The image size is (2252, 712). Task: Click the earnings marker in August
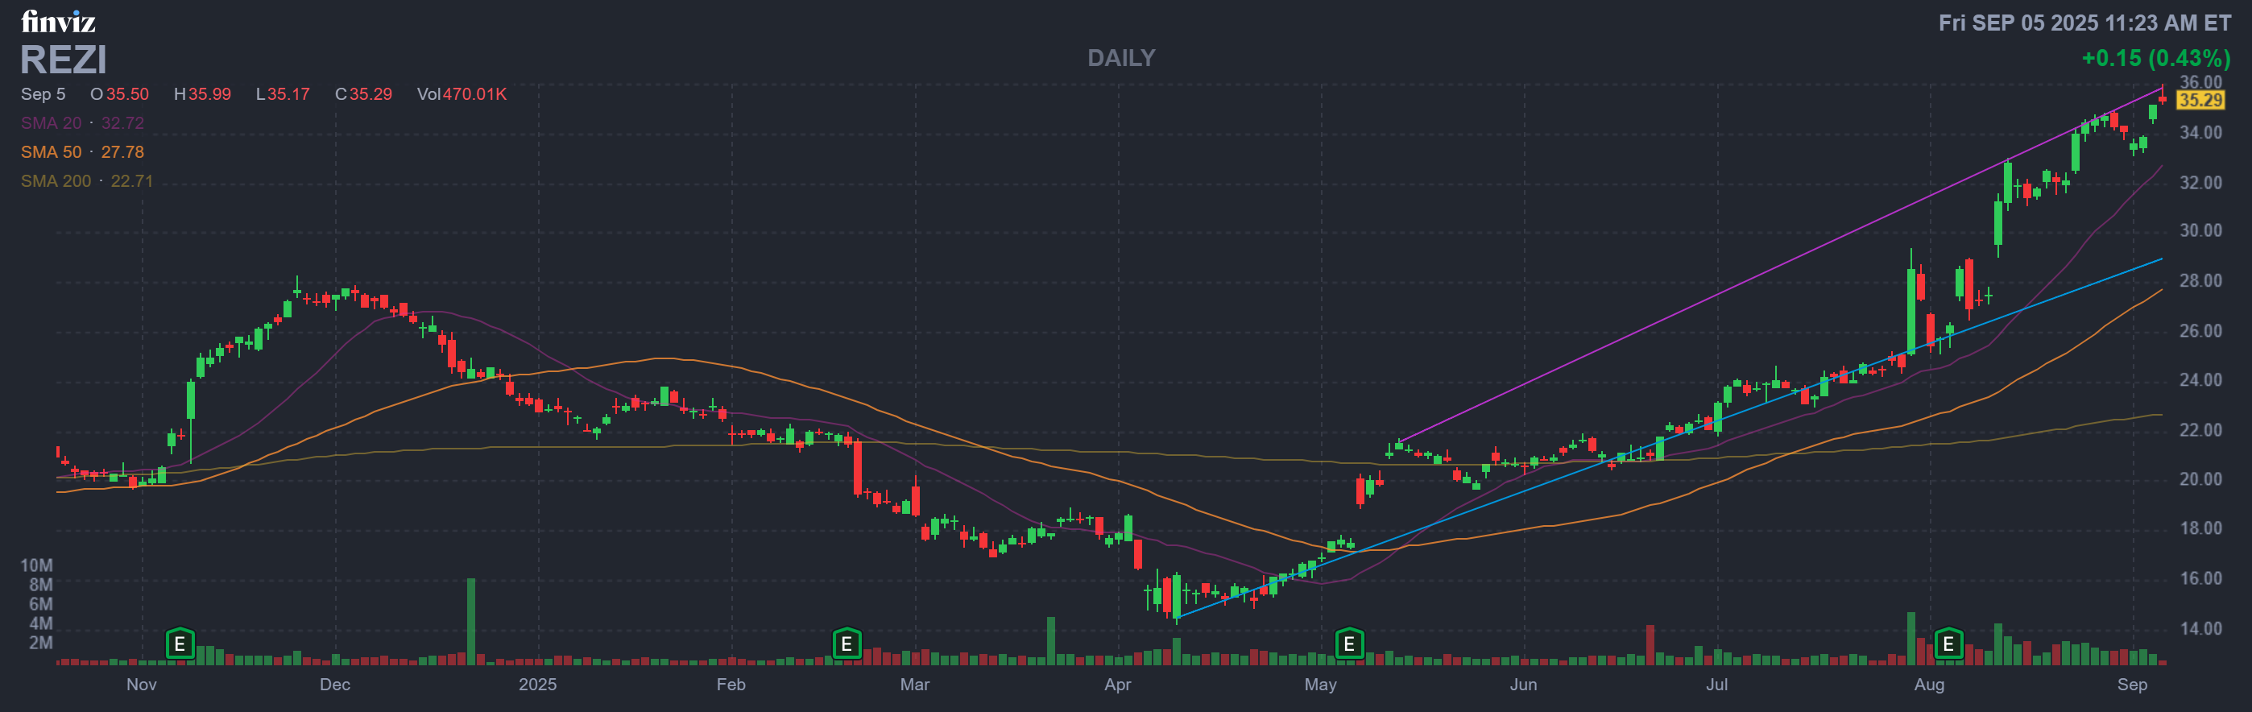tap(1948, 644)
